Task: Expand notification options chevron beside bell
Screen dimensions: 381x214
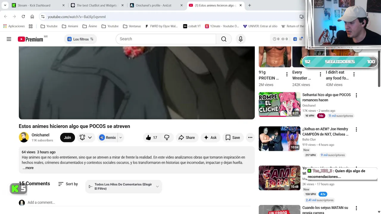Action: pyautogui.click(x=90, y=138)
